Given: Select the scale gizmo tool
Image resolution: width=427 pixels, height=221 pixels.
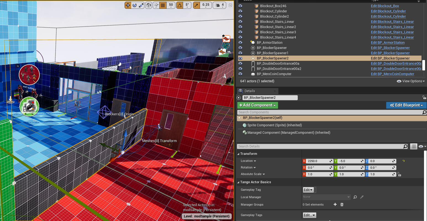Looking at the screenshot, I should pos(141,5).
